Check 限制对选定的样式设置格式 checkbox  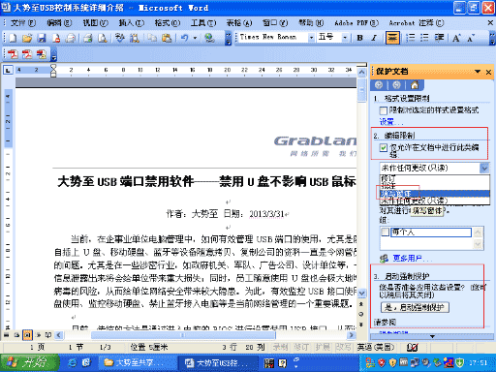pos(384,110)
